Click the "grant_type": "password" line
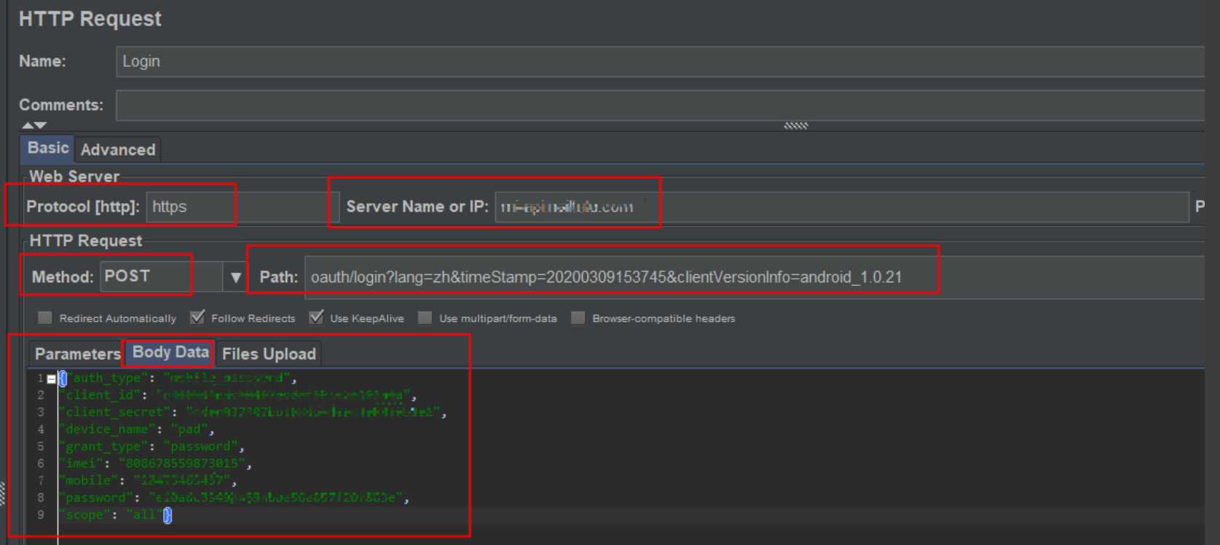1220x545 pixels. pyautogui.click(x=152, y=447)
